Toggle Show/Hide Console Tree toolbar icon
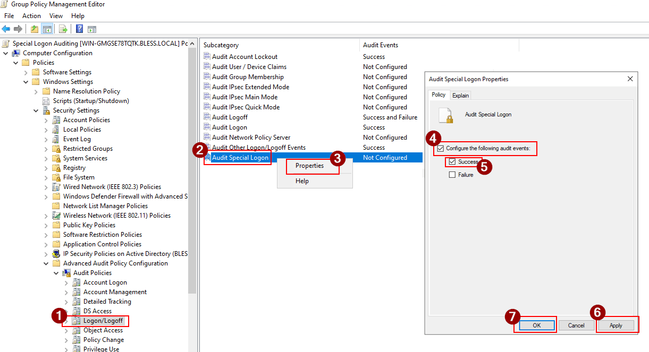This screenshot has width=649, height=352. coord(47,29)
